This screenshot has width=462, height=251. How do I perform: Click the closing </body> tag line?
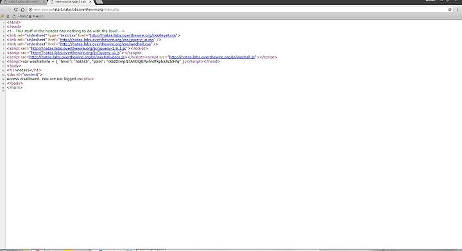point(15,83)
